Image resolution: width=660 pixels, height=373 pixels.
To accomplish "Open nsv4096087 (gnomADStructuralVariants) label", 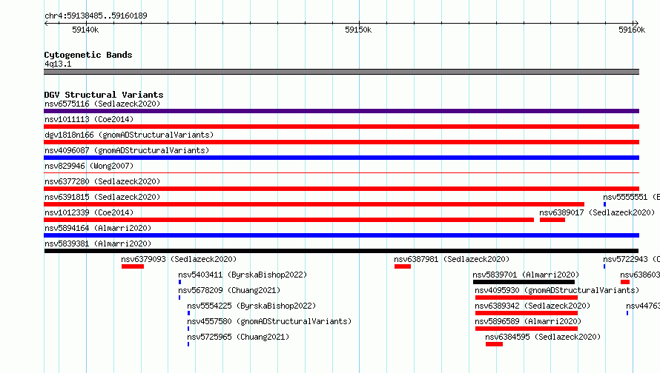I will point(127,150).
